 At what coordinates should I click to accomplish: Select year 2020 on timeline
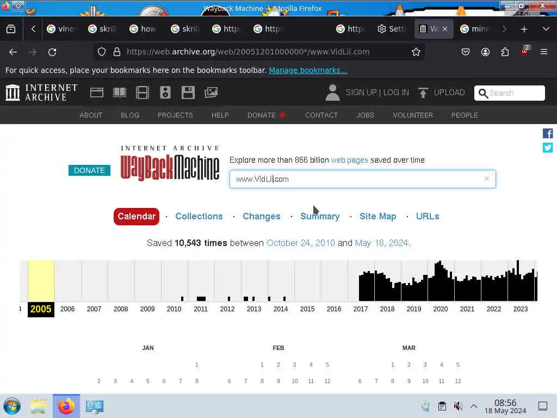tap(441, 309)
